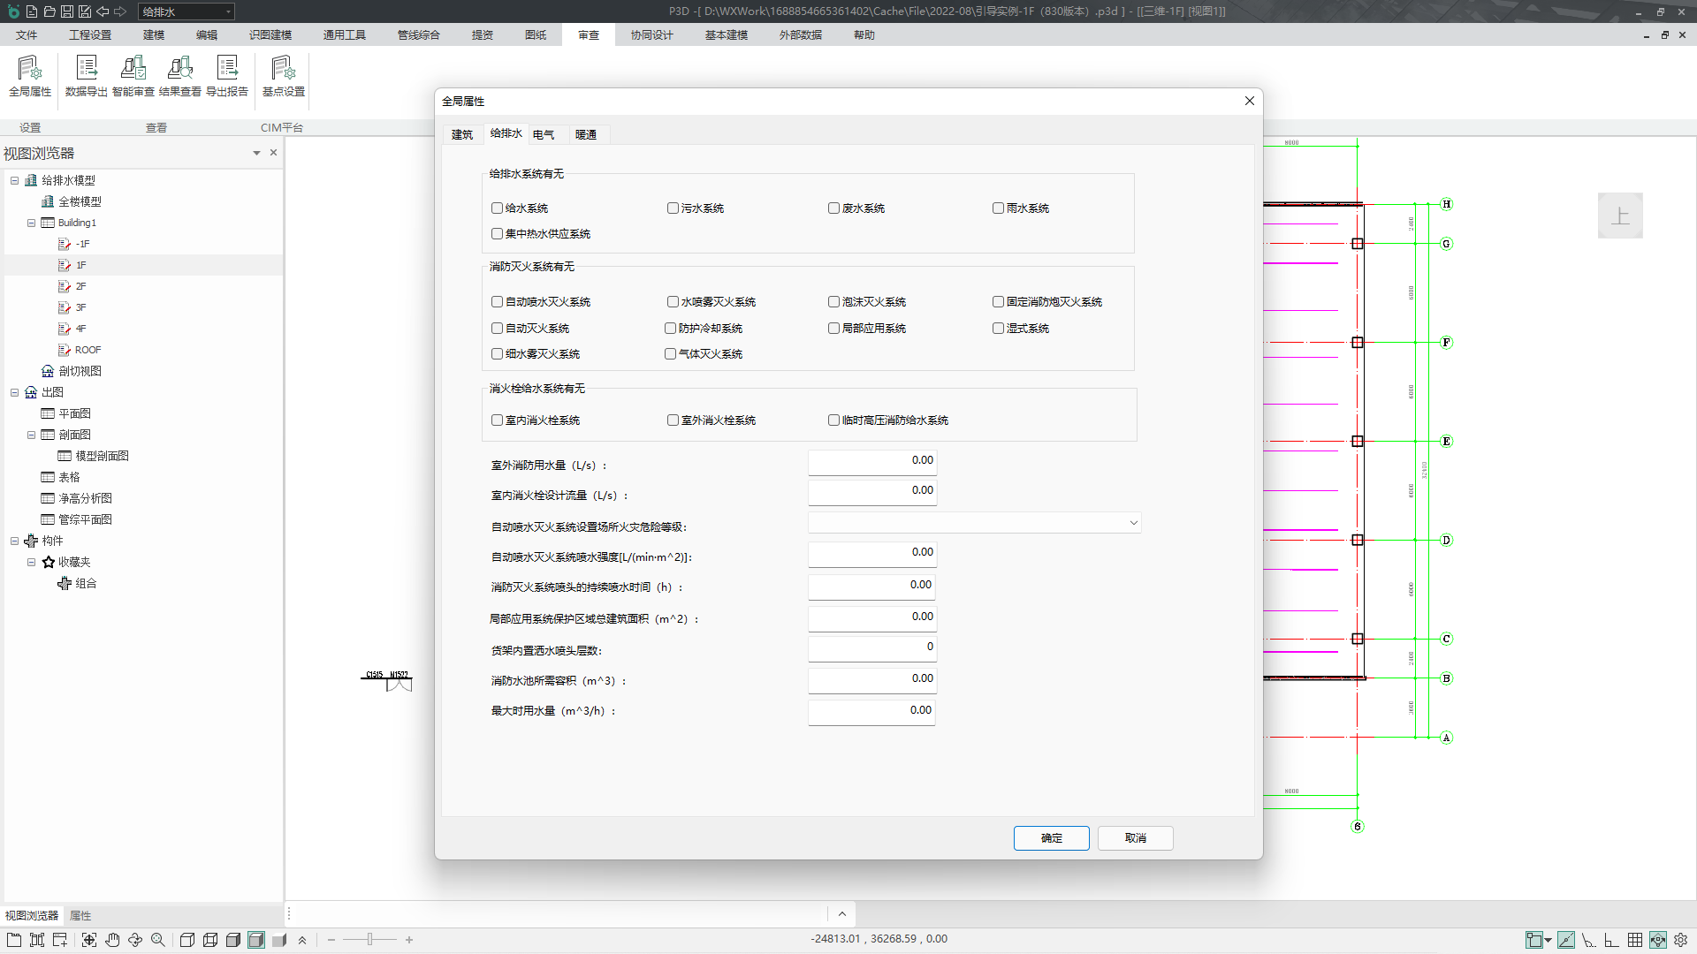Image resolution: width=1697 pixels, height=954 pixels.
Task: Click the 确定 button
Action: (1051, 838)
